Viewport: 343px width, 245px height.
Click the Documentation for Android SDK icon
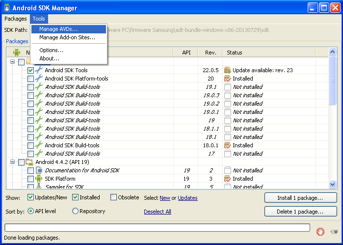39,170
